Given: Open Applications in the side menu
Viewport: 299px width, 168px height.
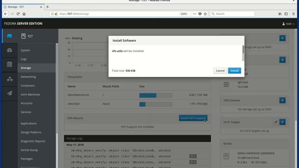Looking at the screenshot, I should 28,123.
